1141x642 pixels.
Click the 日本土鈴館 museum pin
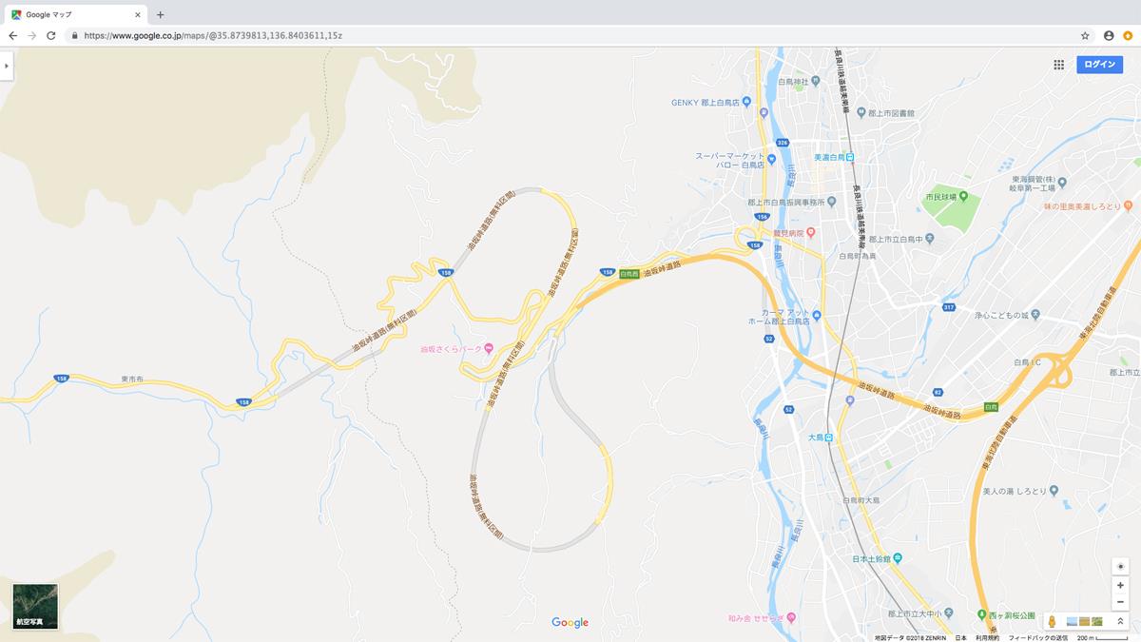899,558
